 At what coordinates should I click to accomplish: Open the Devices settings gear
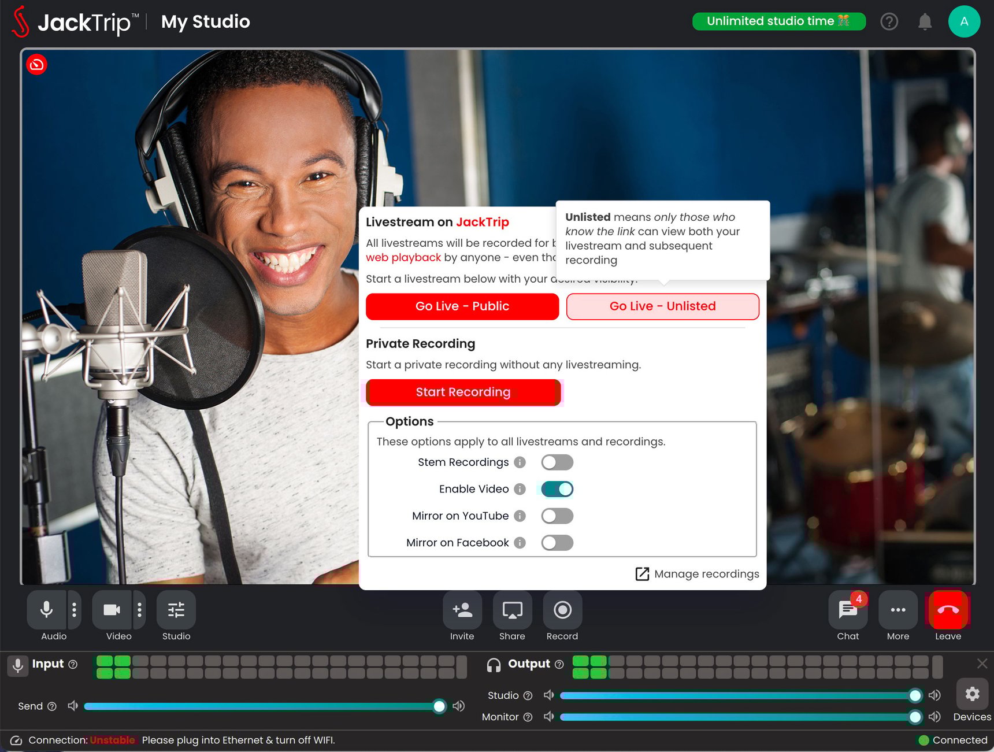coord(972,694)
